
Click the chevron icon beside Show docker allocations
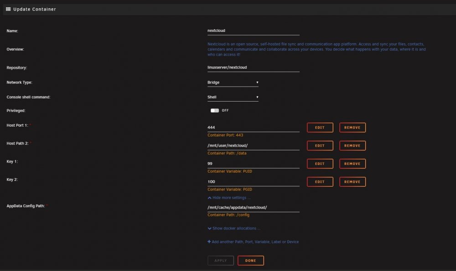[x=209, y=228]
